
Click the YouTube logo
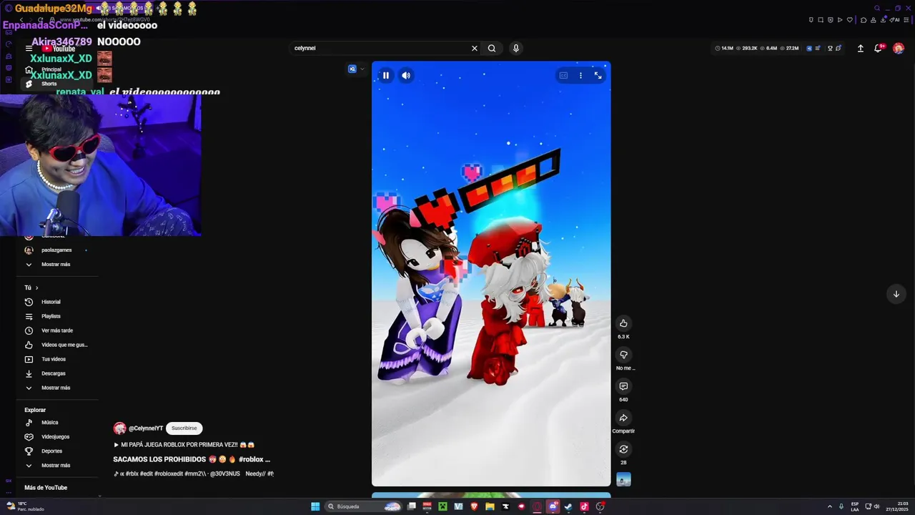tap(59, 49)
